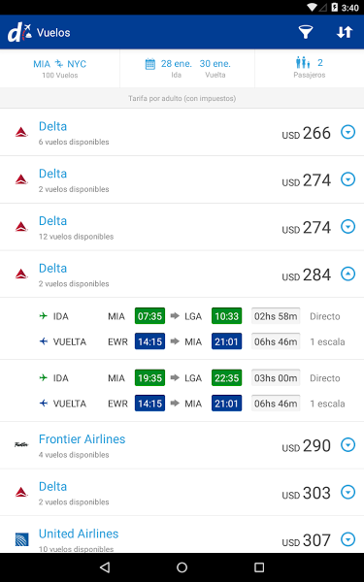Tap the calendar icon next to 28 ene.
This screenshot has width=364, height=582.
[150, 64]
